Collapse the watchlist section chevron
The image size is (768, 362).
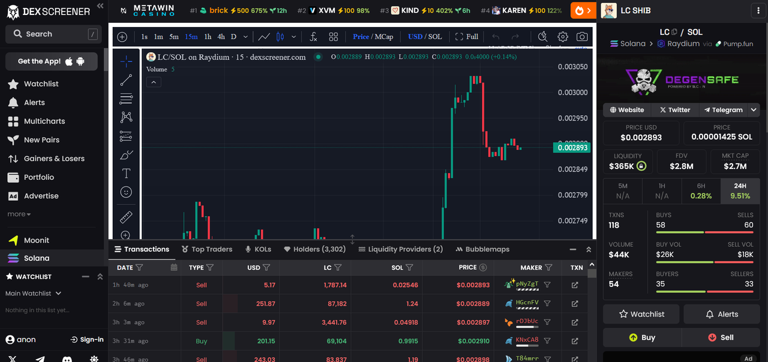pyautogui.click(x=100, y=276)
